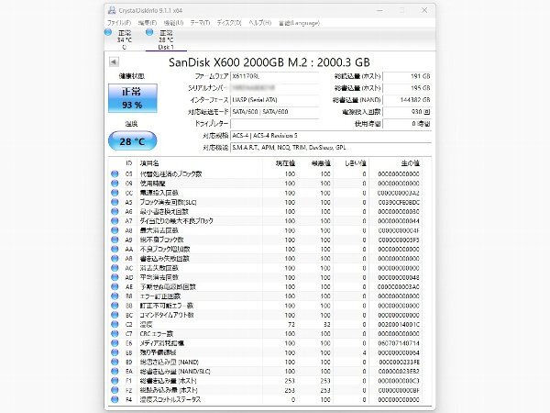The height and width of the screenshot is (413, 550).
Task: Click the status orb for attribute 05
Action: coord(115,173)
